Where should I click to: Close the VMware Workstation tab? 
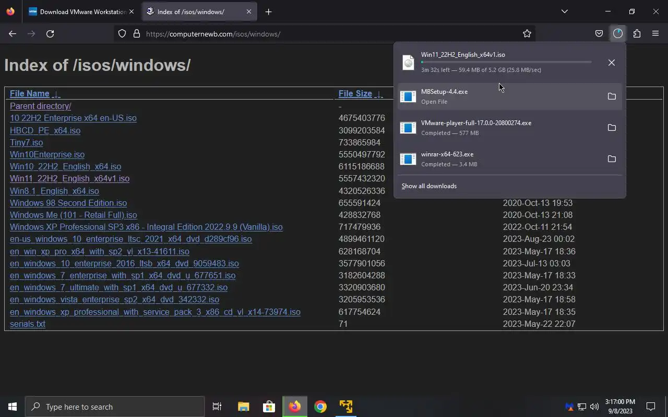pyautogui.click(x=132, y=11)
